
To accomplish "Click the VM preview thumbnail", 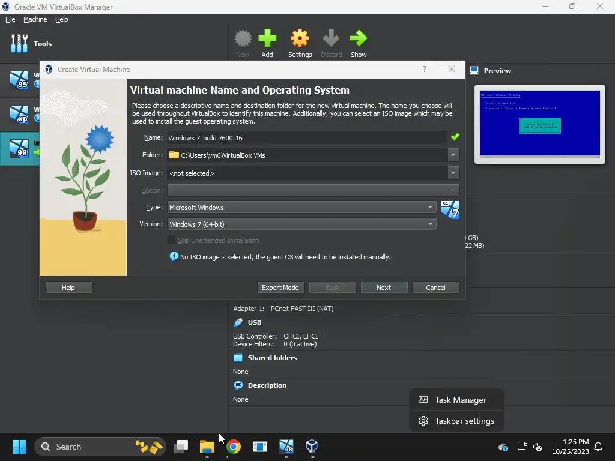I will pyautogui.click(x=540, y=124).
